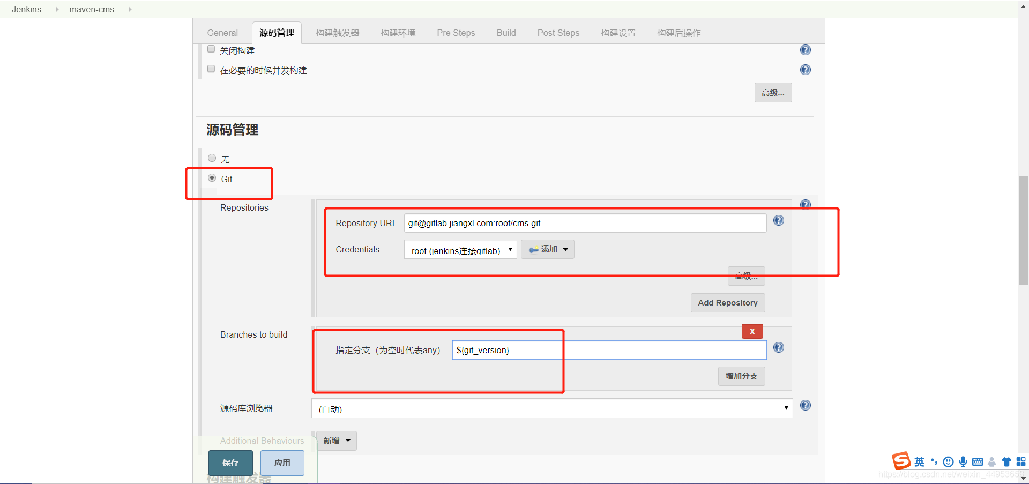The image size is (1029, 484).
Task: Enable 在必要的时候并发构建 checkbox
Action: 211,69
